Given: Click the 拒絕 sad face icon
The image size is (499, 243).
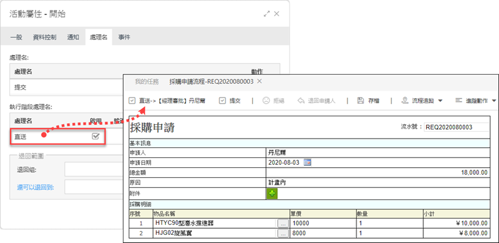Looking at the screenshot, I should point(266,101).
